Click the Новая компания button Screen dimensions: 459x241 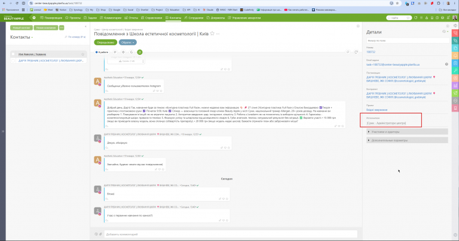click(46, 28)
